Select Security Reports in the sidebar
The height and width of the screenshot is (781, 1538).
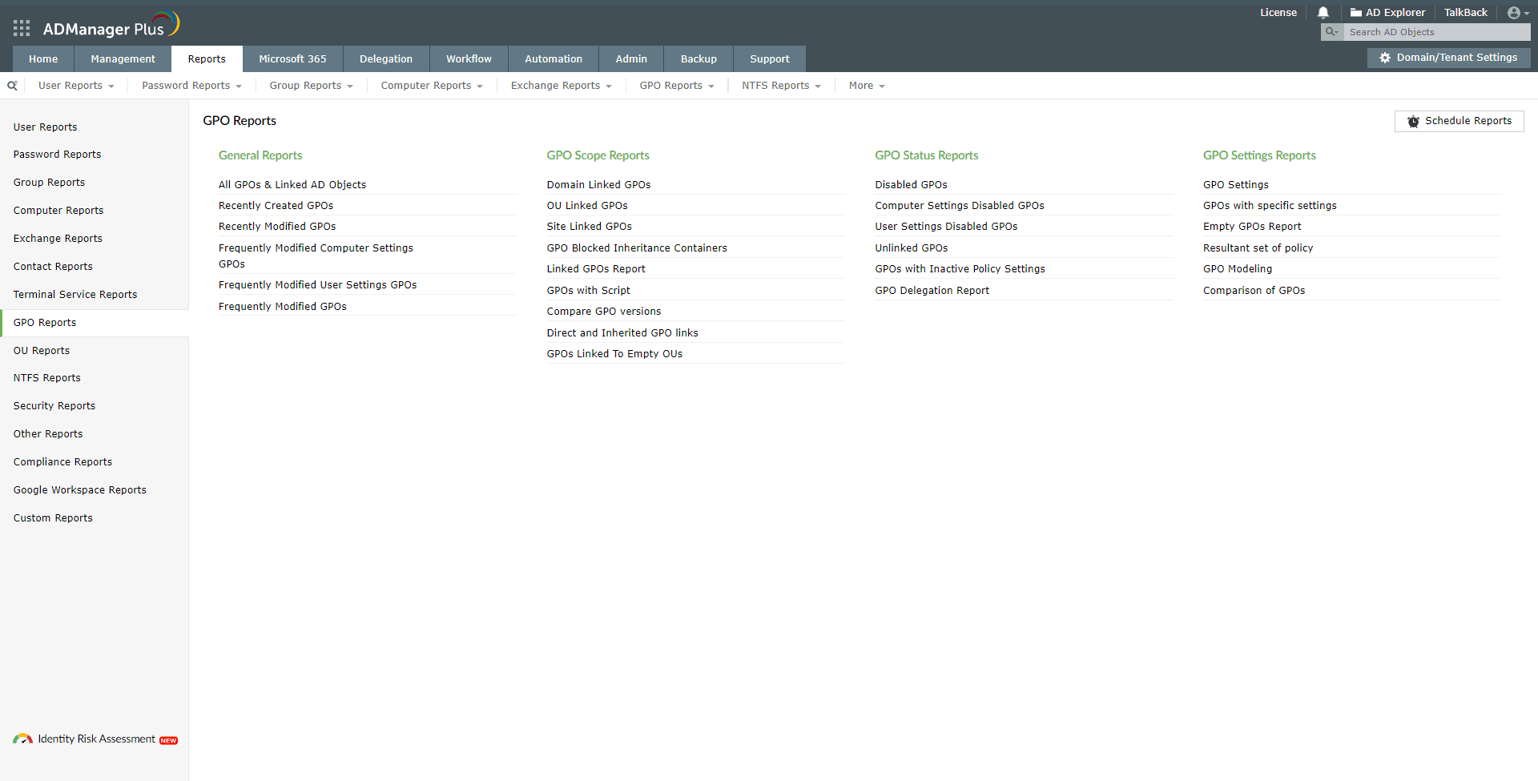click(x=54, y=405)
